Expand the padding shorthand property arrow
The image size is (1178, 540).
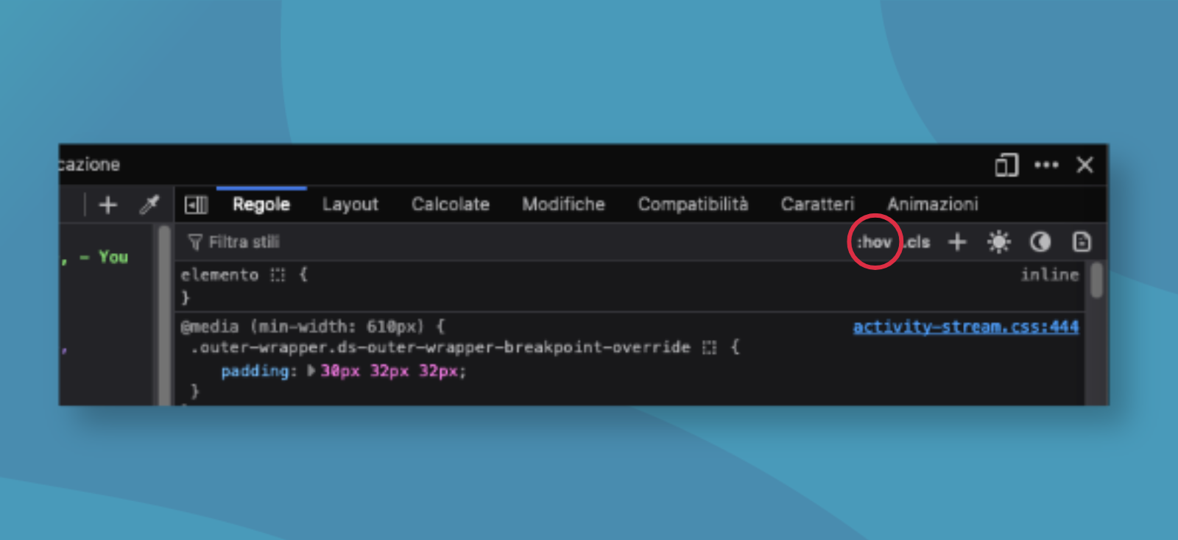pos(311,371)
